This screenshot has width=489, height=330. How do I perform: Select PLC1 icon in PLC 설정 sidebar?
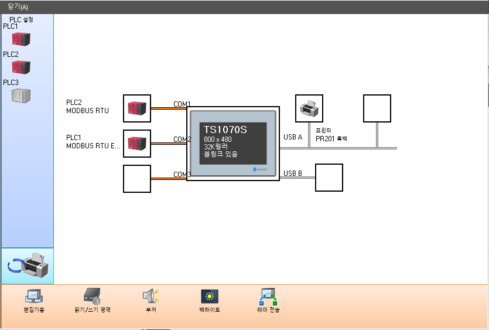point(21,39)
